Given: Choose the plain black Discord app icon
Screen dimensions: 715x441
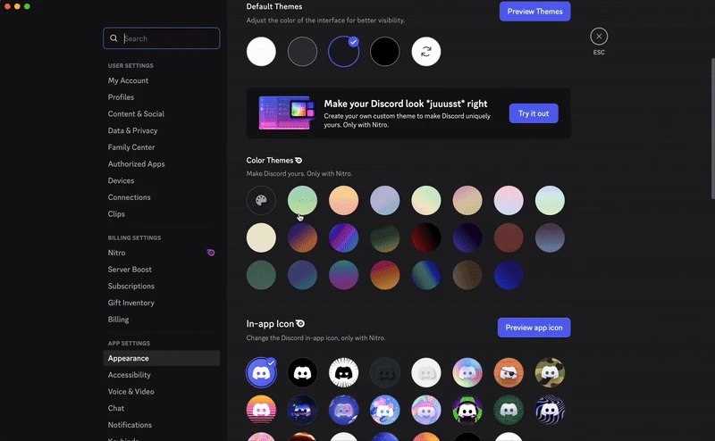Looking at the screenshot, I should point(302,372).
